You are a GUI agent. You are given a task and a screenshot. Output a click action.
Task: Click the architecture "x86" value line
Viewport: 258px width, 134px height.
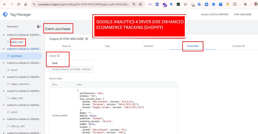[92, 93]
